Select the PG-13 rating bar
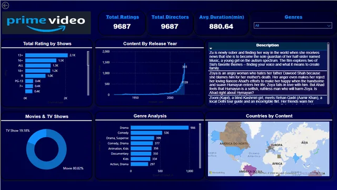Viewport: 337px width, 190px height. pyautogui.click(x=29, y=81)
